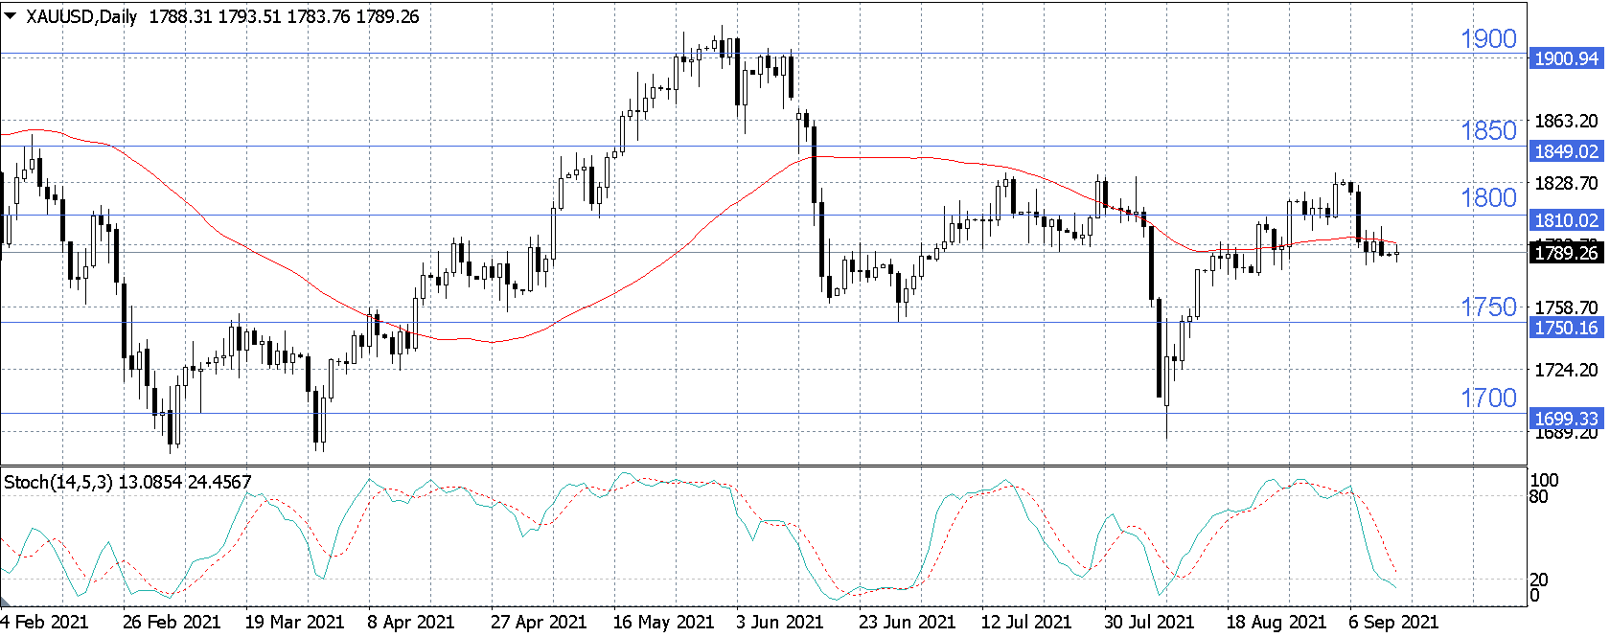Click the 16 May 2021 date label
Viewport: 1610px width, 637px height.
663,622
